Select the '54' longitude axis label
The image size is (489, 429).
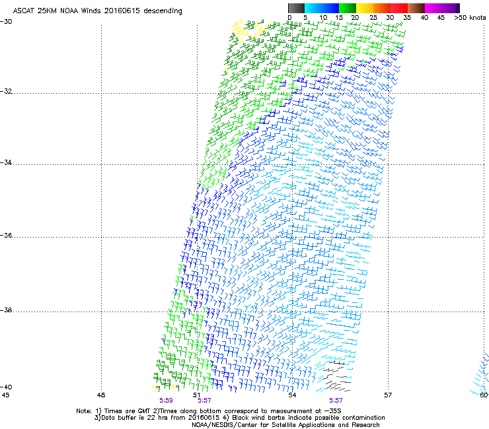[292, 395]
